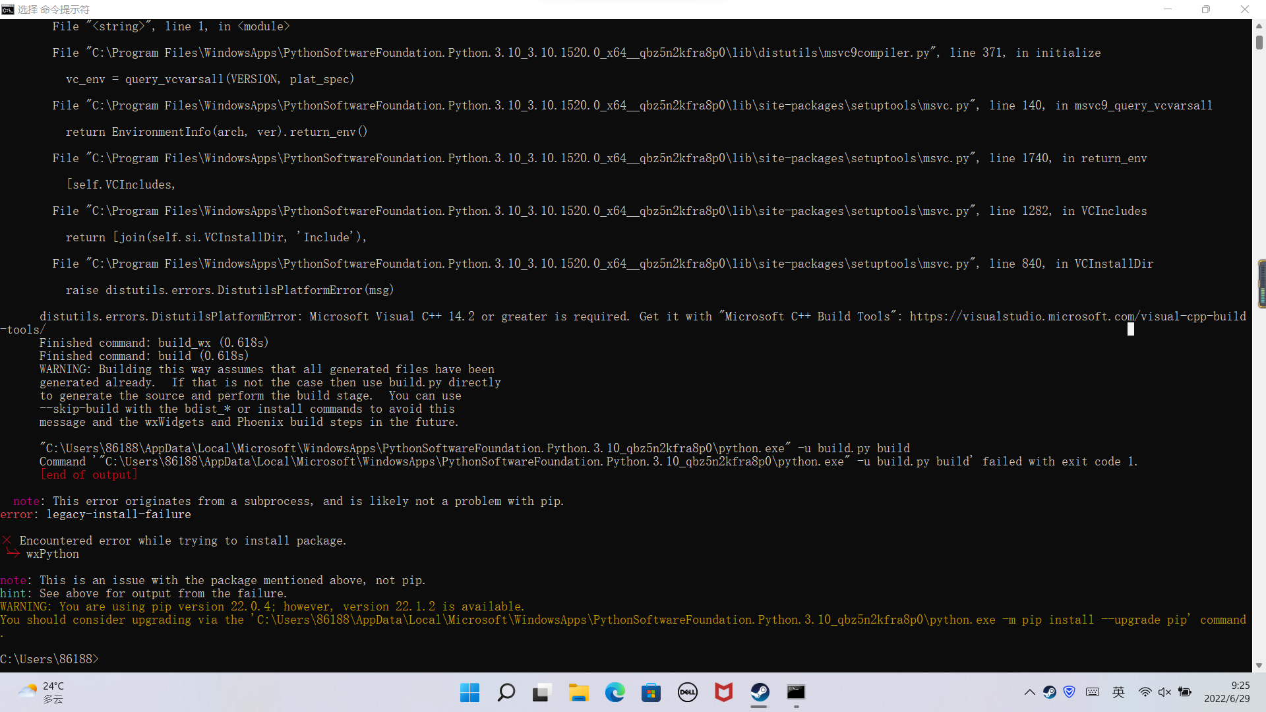Click 'return EnvironmentInfo(arch, ver).return_env()' line
This screenshot has width=1266, height=712.
[x=217, y=132]
